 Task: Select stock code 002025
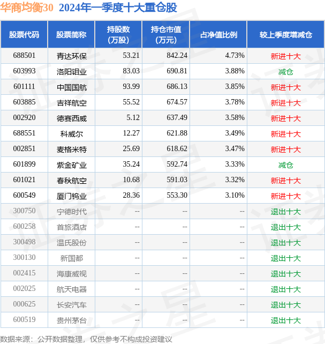pyautogui.click(x=24, y=289)
